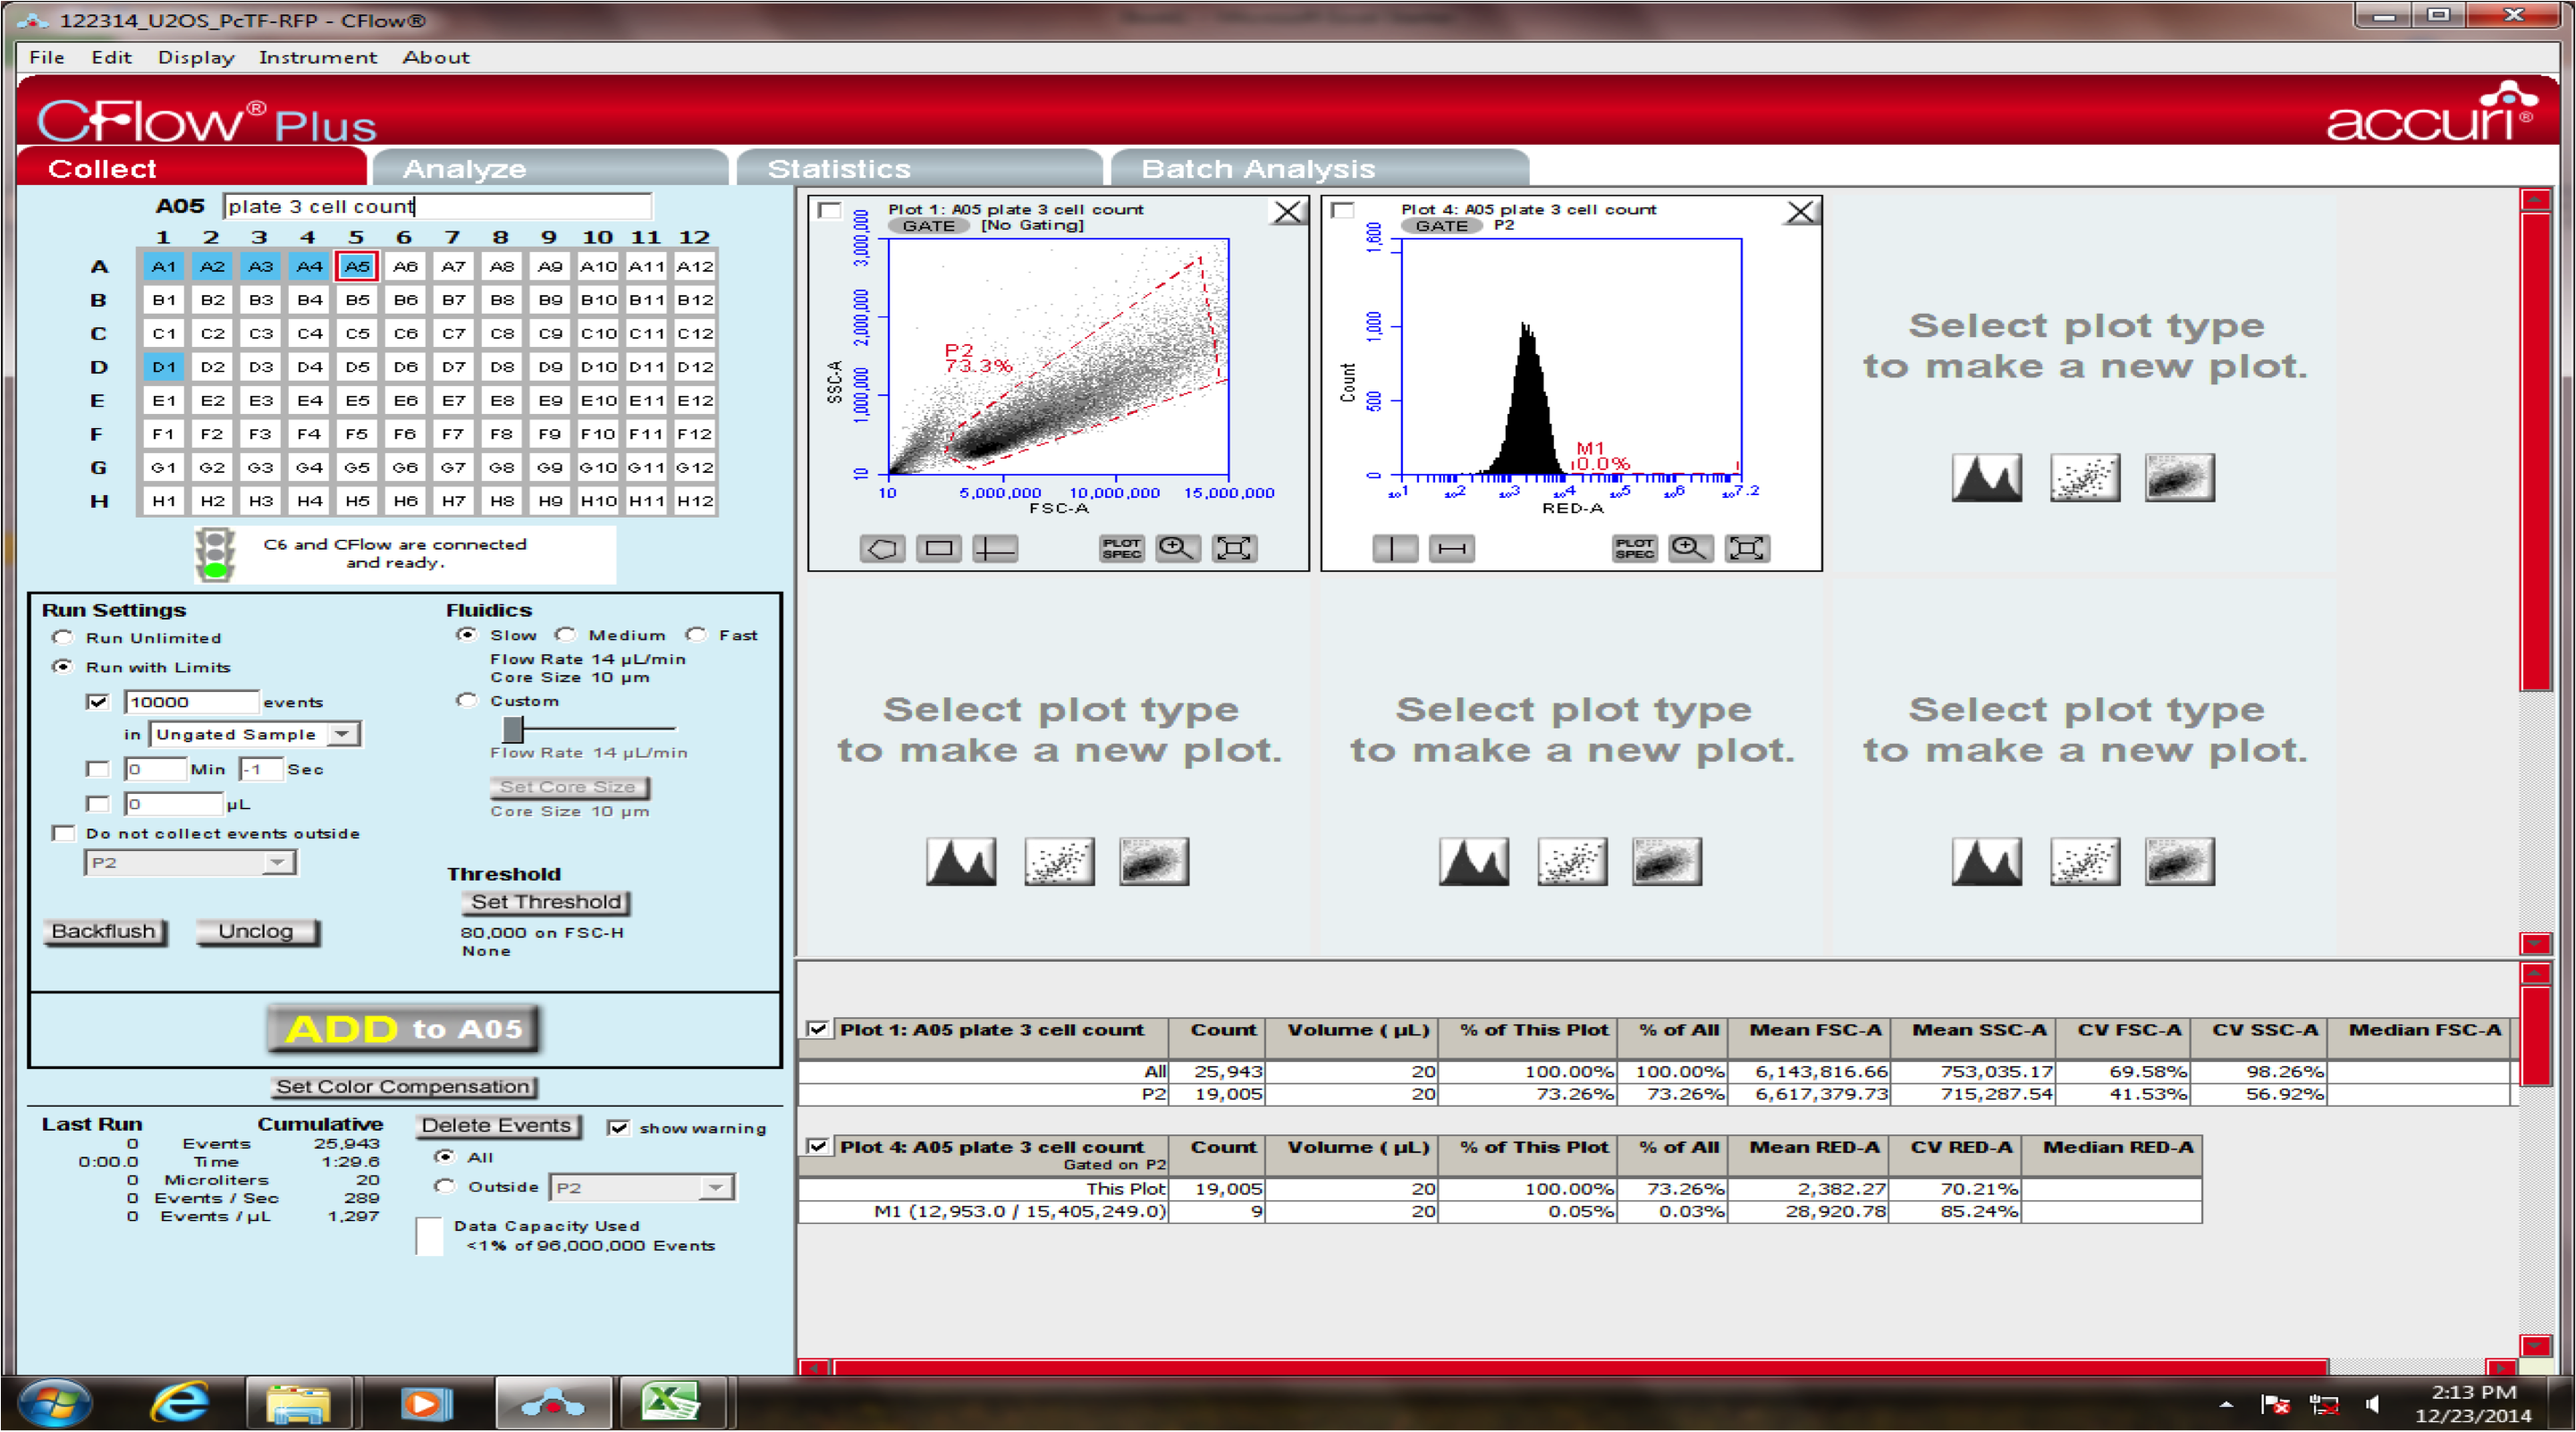Viewport: 2576px width, 1432px height.
Task: Choose Fast fluidics speed
Action: (x=696, y=635)
